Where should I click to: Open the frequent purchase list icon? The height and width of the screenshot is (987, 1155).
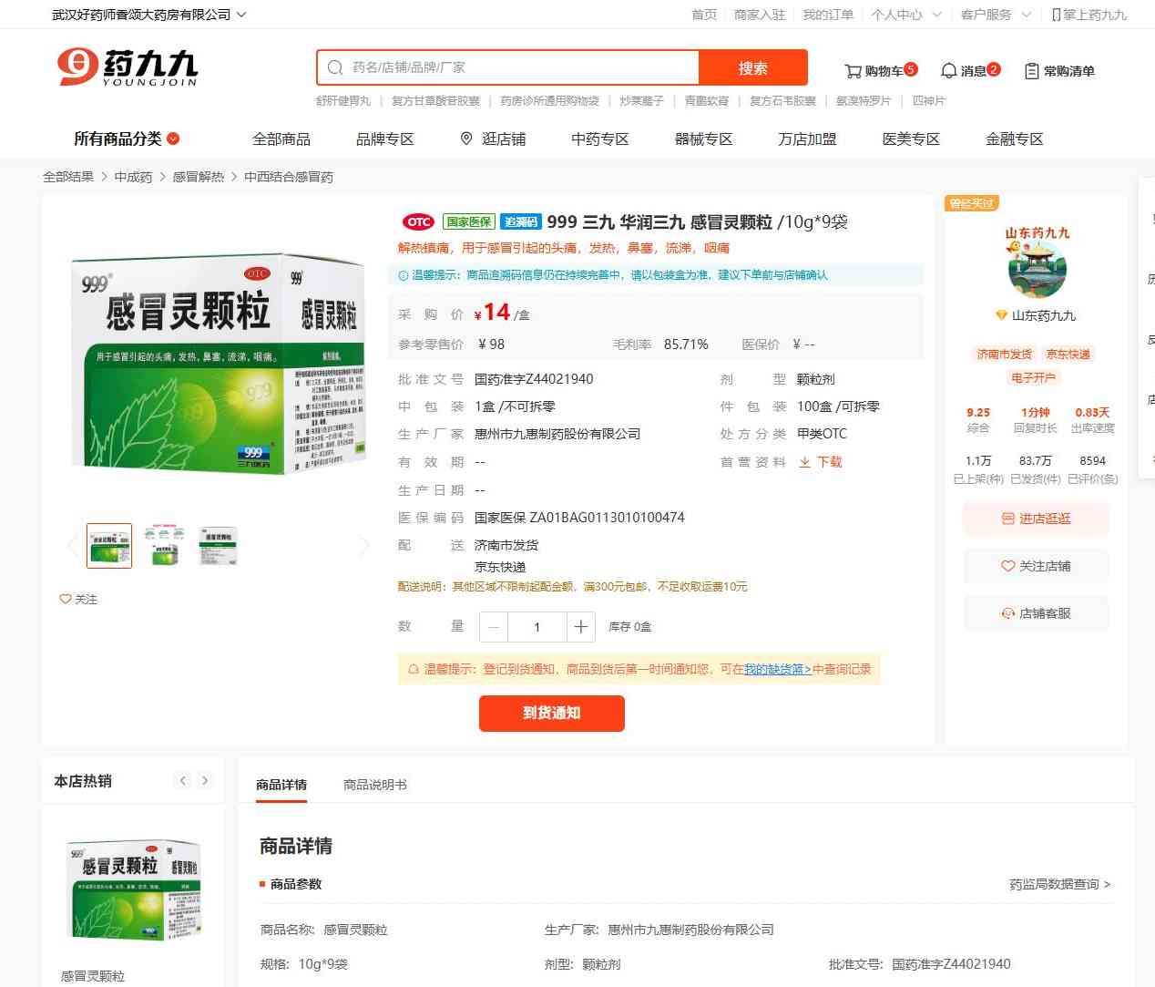click(1031, 71)
